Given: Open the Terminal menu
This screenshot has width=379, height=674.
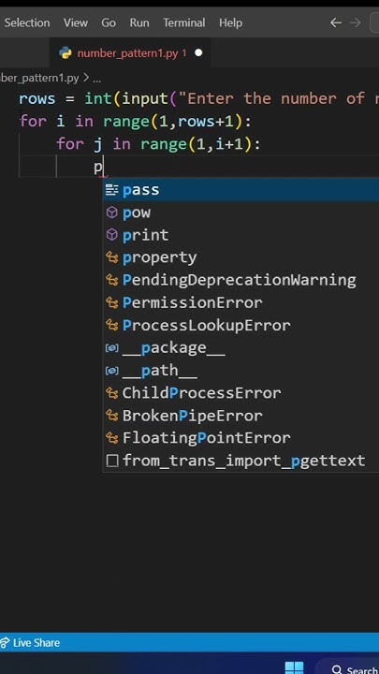Looking at the screenshot, I should [x=184, y=22].
